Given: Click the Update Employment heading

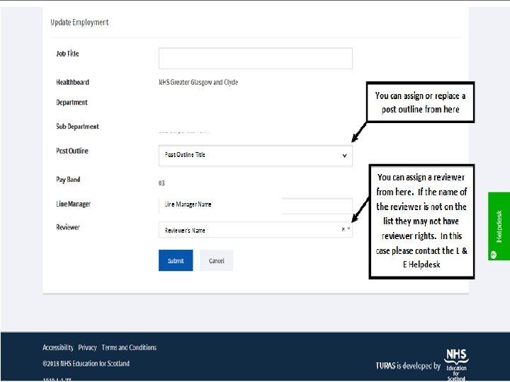Looking at the screenshot, I should (79, 22).
